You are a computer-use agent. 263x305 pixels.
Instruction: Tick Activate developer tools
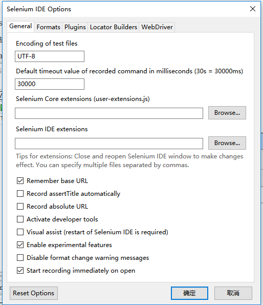(20, 219)
